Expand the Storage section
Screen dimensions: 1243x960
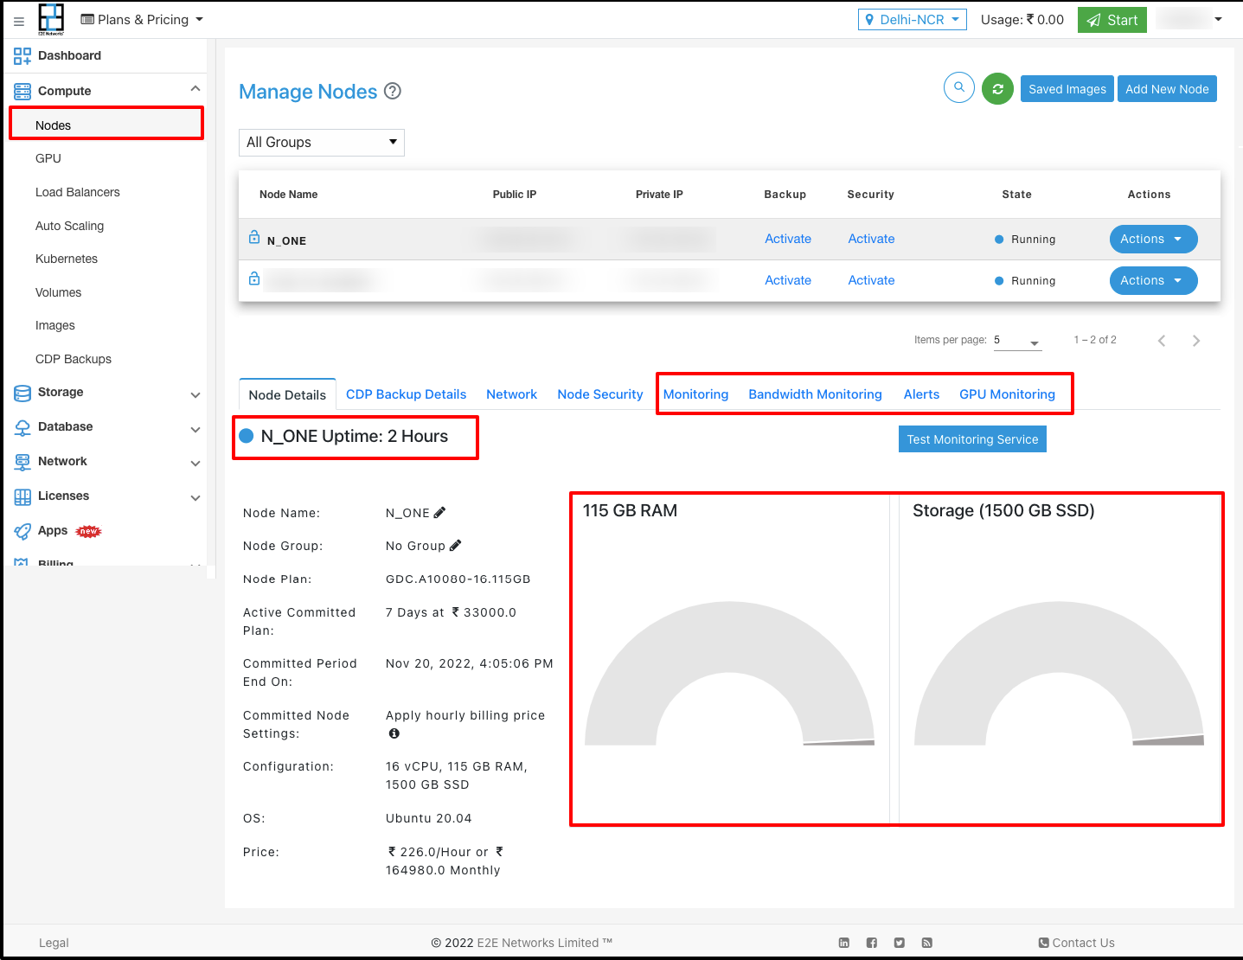click(195, 394)
